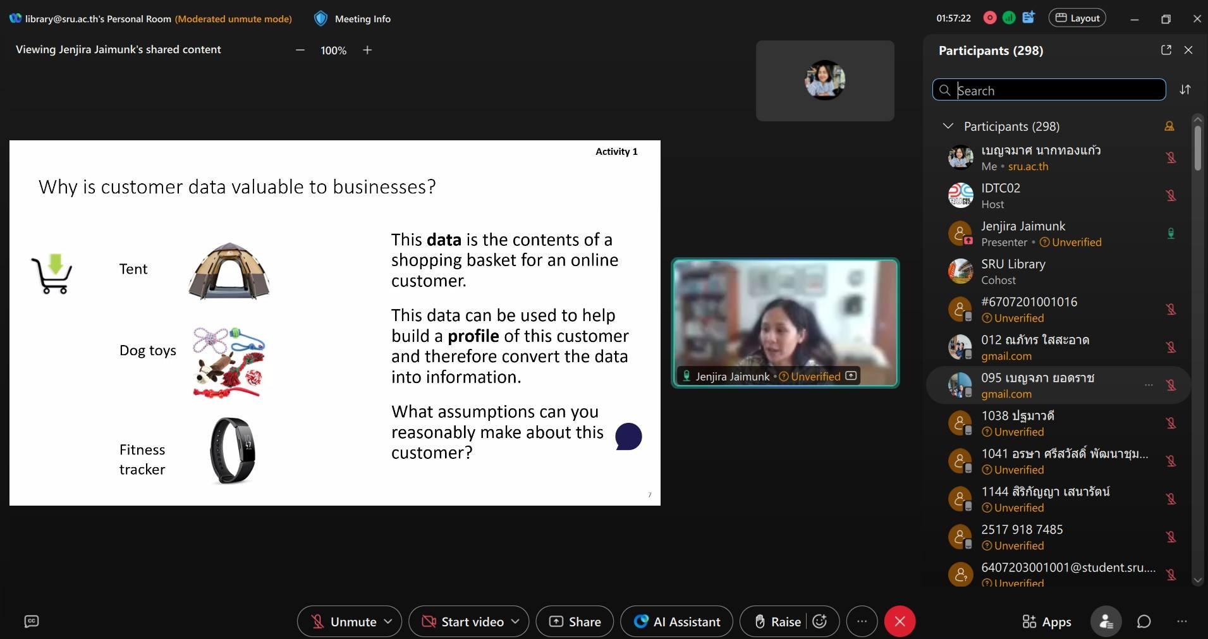Screen dimensions: 1208x639
Task: Click the sort participants icon
Action: (1185, 90)
